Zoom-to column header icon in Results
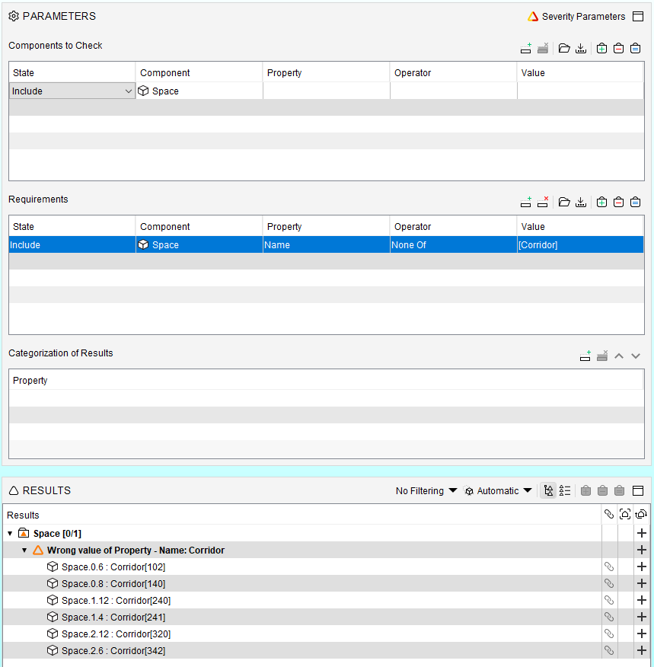654x667 pixels. click(625, 514)
